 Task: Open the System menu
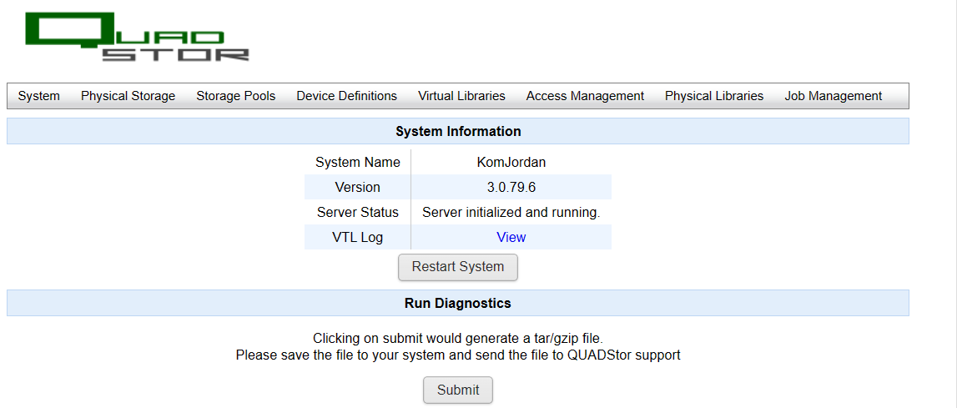tap(39, 96)
